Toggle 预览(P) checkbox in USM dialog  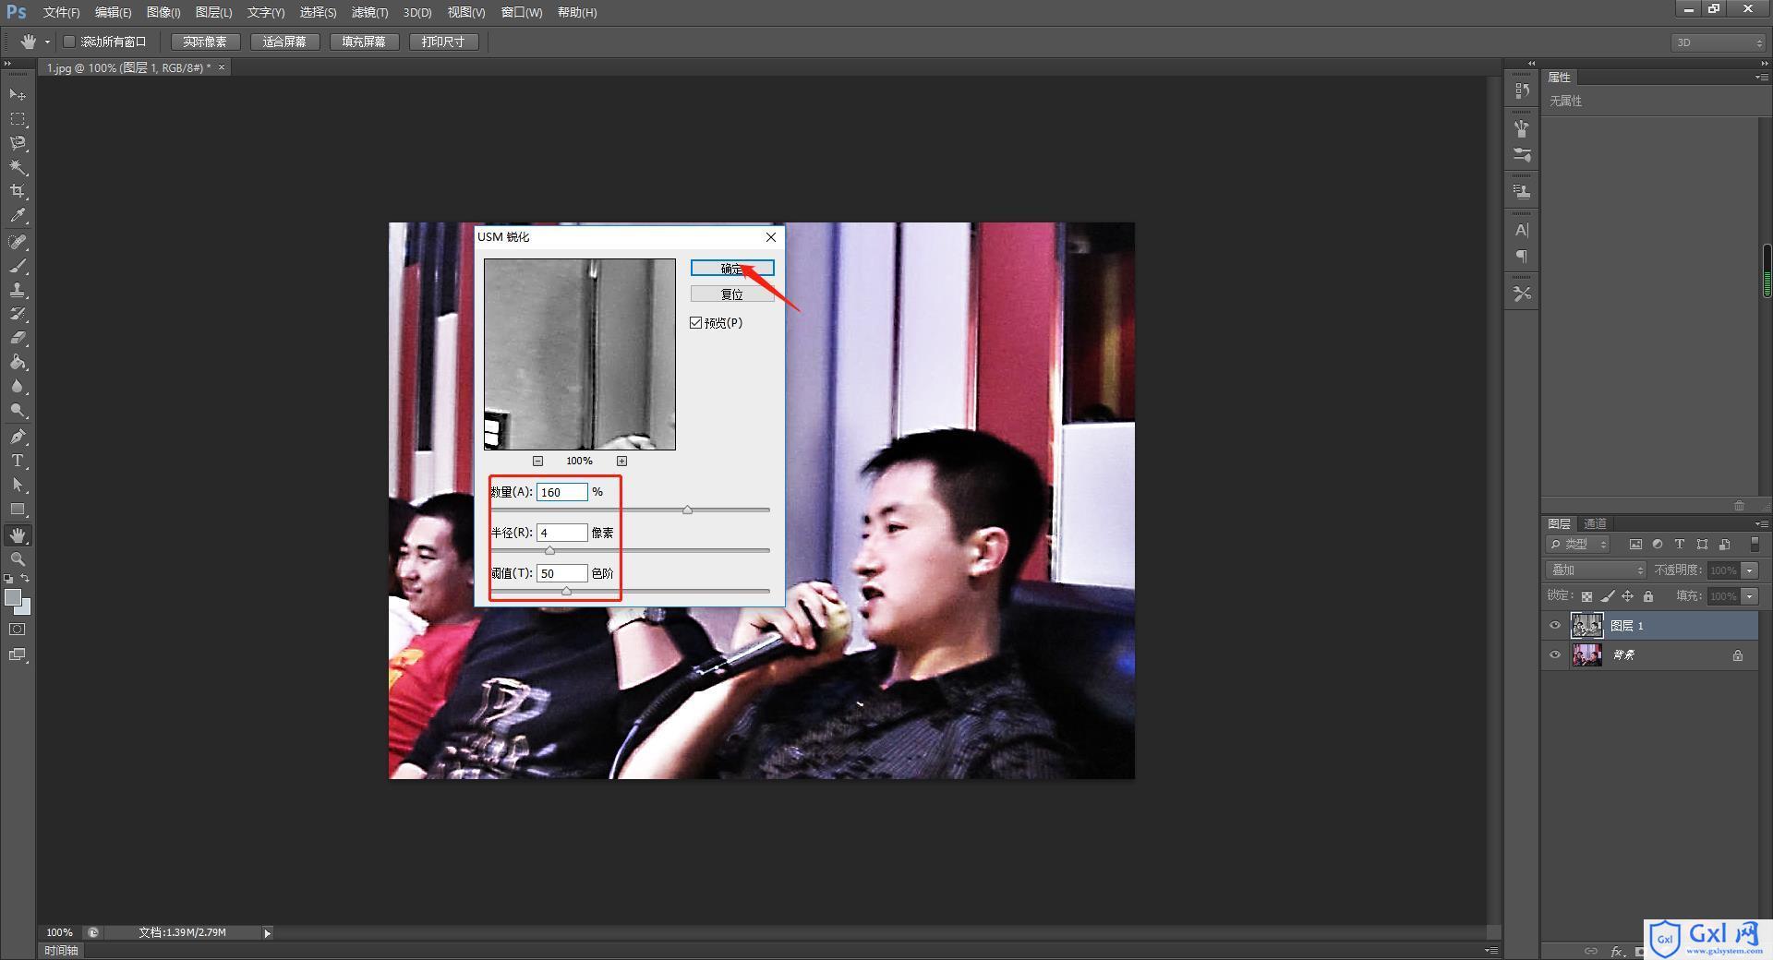[x=696, y=322]
